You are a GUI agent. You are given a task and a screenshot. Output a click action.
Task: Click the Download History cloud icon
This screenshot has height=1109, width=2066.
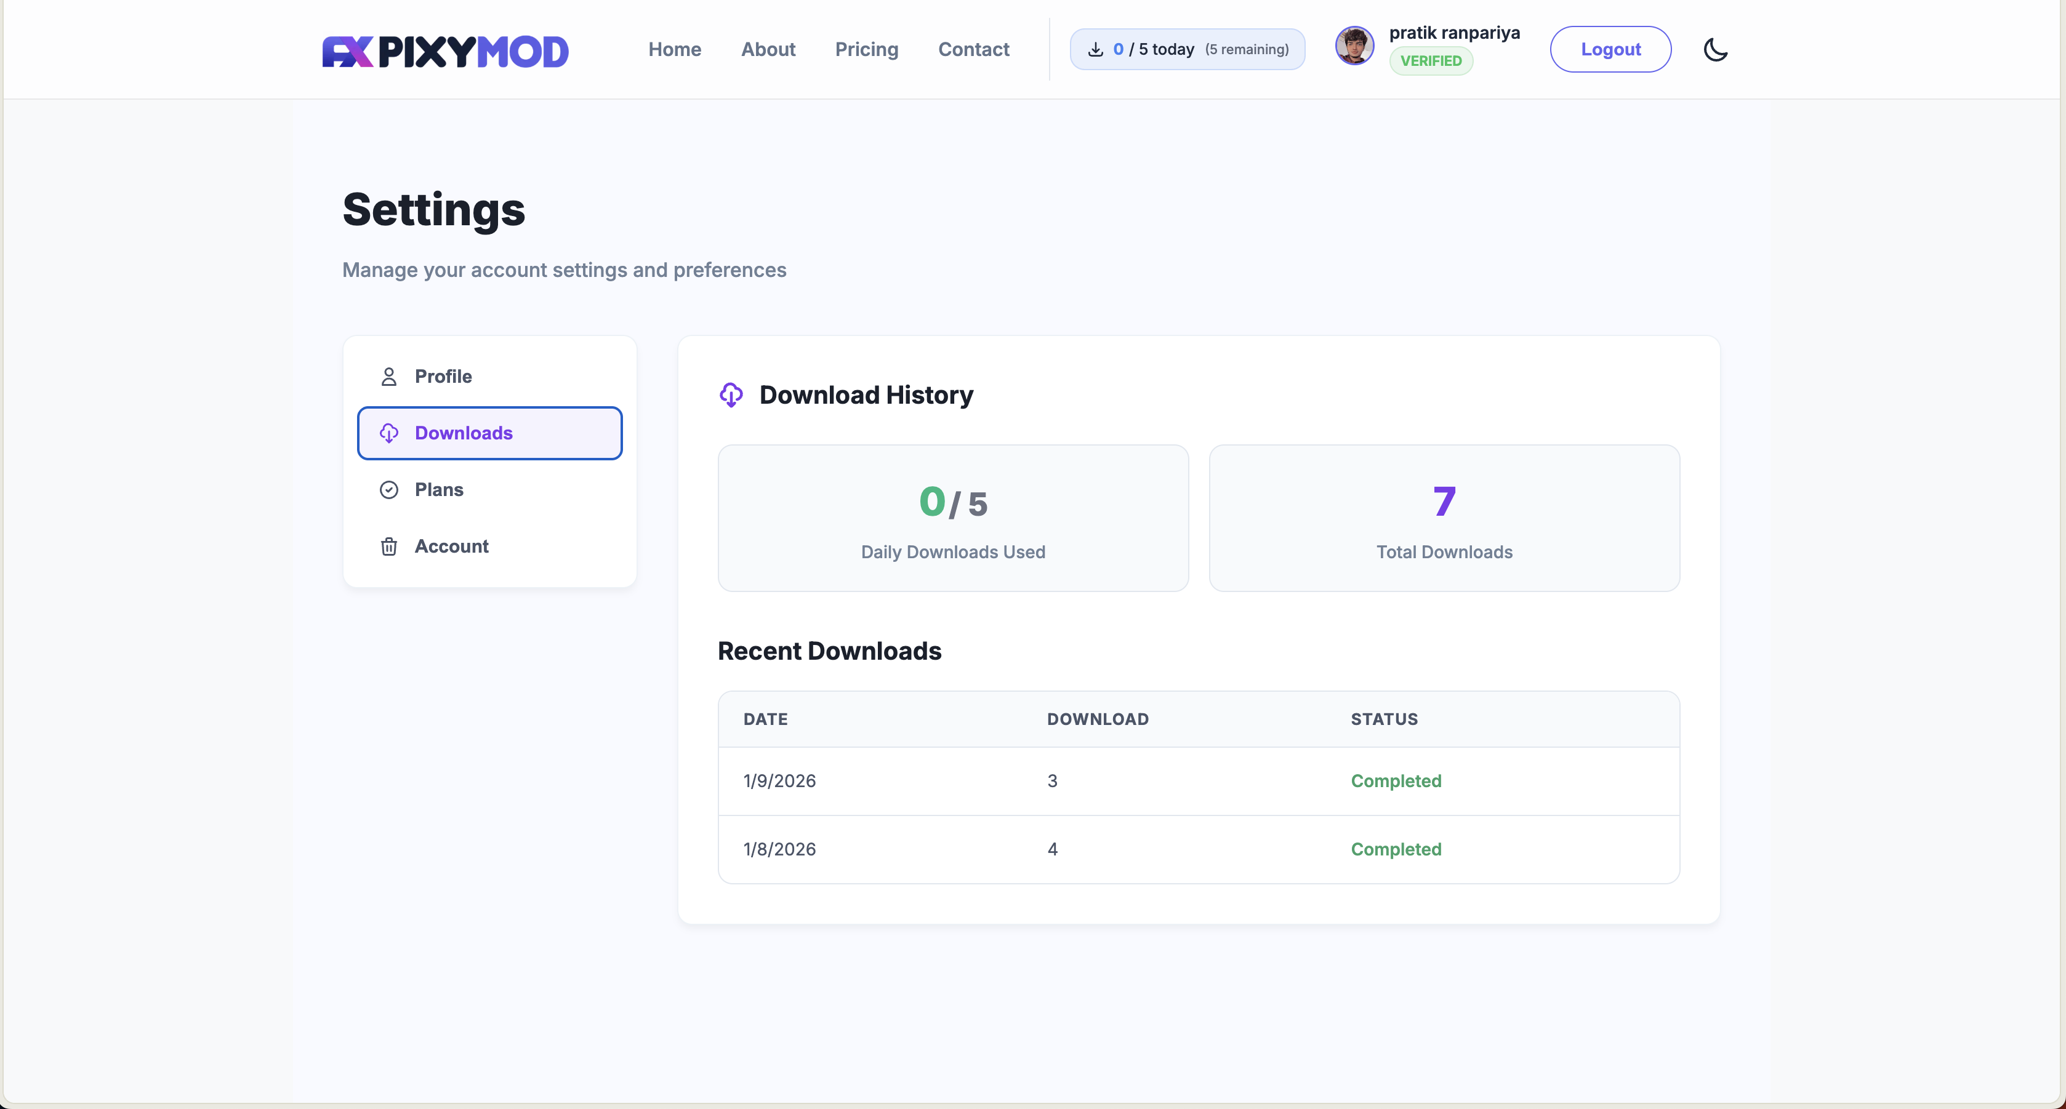point(731,394)
